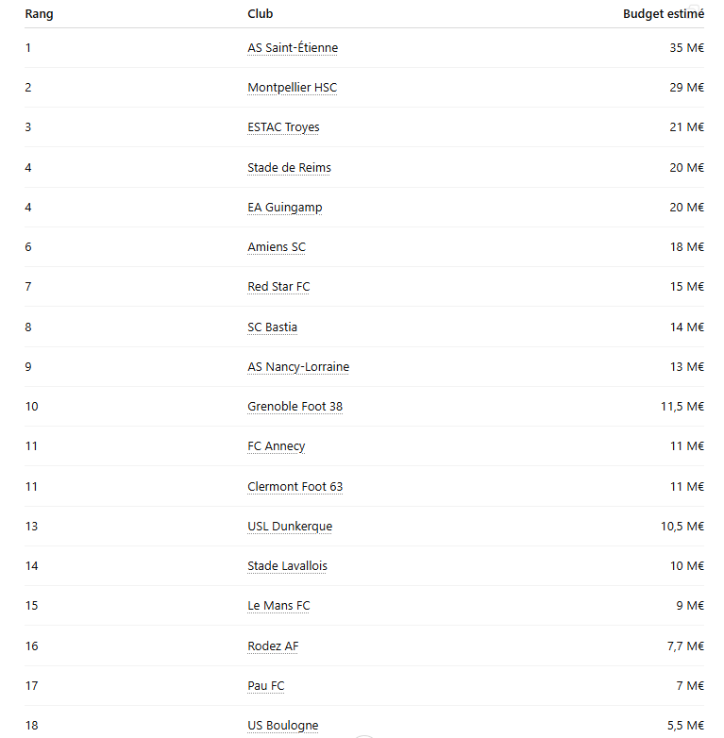Screen dimensions: 724x738
Task: Click the Grenoble Foot 38 link
Action: (x=295, y=407)
